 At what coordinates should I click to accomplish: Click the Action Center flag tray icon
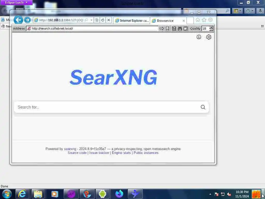click(217, 194)
